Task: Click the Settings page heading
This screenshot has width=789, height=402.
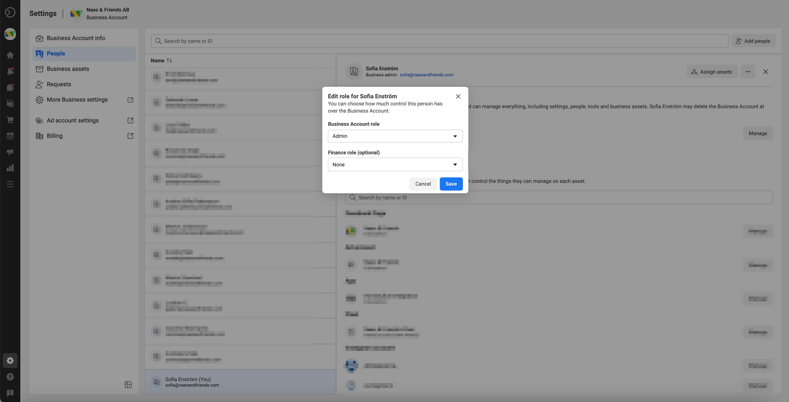Action: tap(43, 13)
